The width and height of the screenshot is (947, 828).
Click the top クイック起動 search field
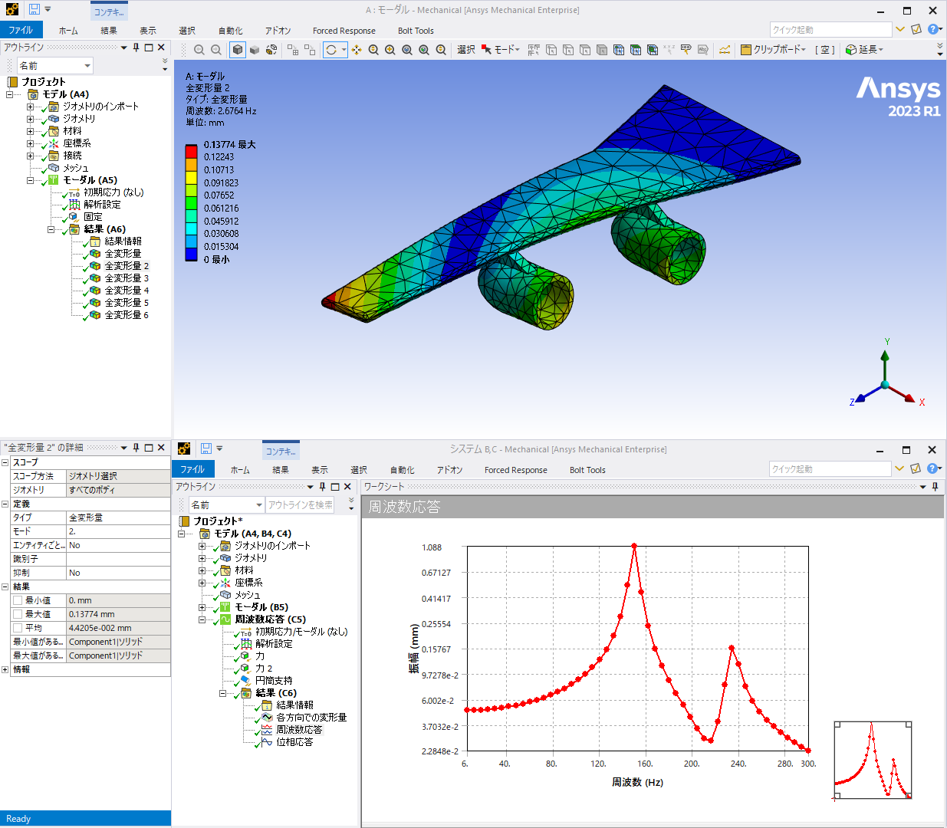tap(831, 30)
